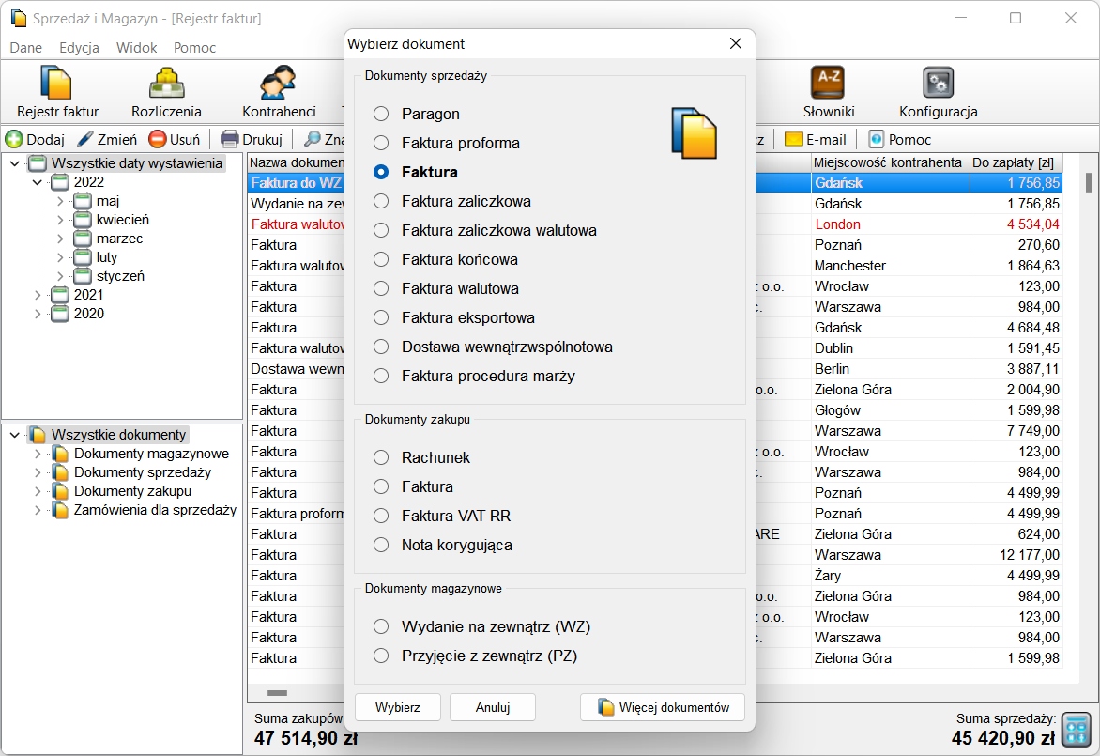1100x756 pixels.
Task: Select Wydanie na zewnątrz (WZ) option
Action: point(381,626)
